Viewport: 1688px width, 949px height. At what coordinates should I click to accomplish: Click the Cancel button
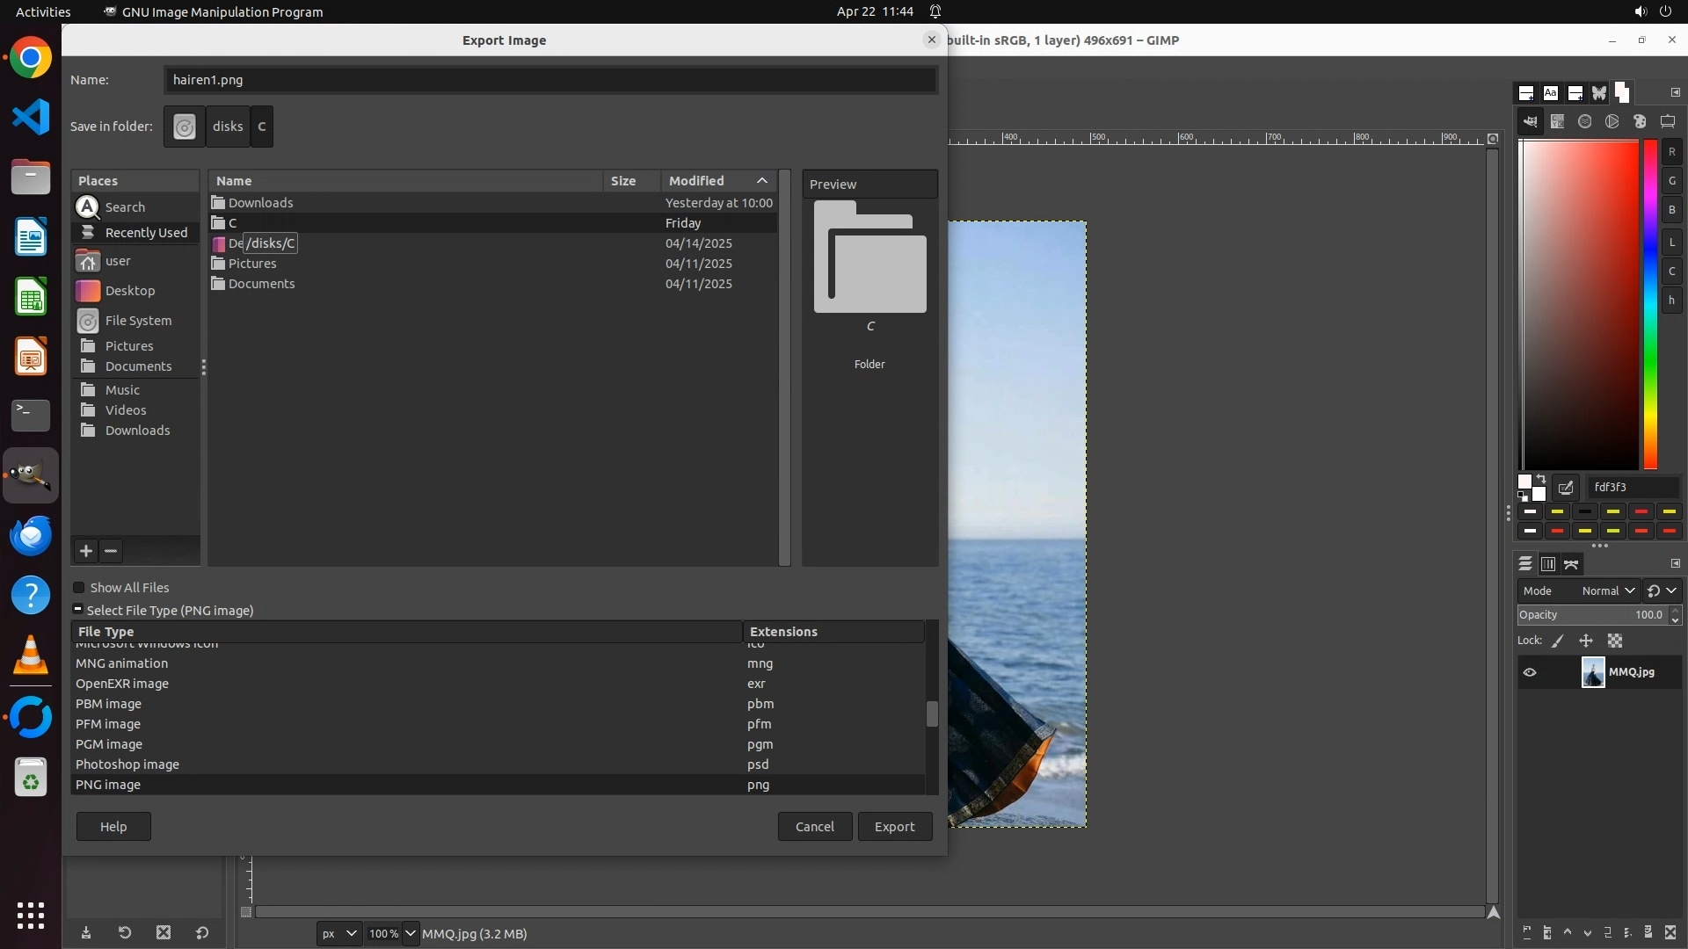point(814,827)
